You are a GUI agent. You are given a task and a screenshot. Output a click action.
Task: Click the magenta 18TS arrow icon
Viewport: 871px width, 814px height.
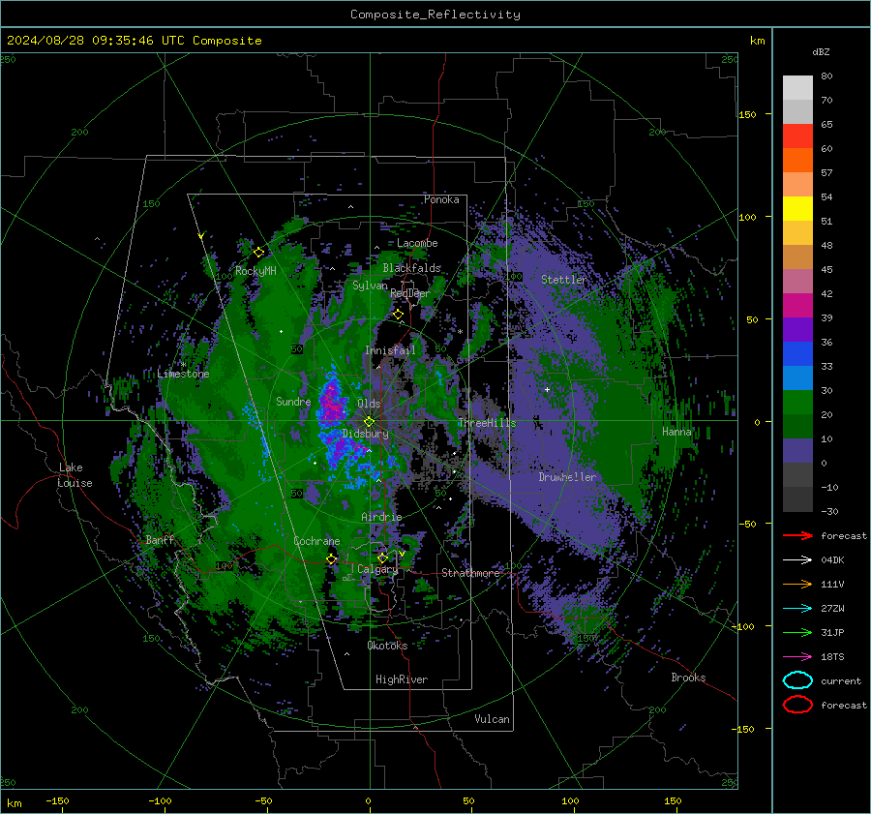[x=797, y=657]
